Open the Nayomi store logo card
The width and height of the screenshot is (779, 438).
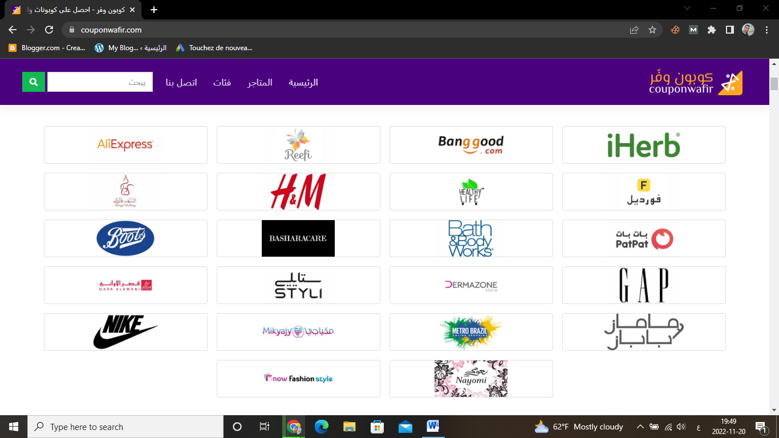(471, 379)
